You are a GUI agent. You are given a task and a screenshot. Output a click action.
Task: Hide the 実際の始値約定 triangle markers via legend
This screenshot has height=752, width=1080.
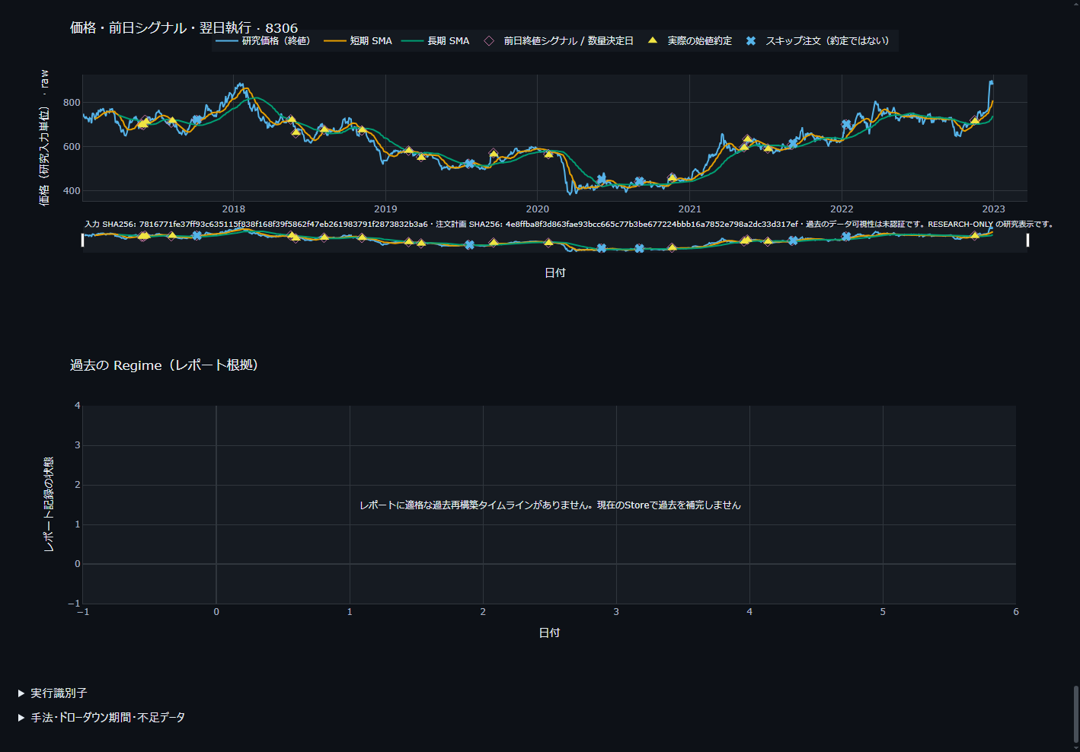click(689, 41)
